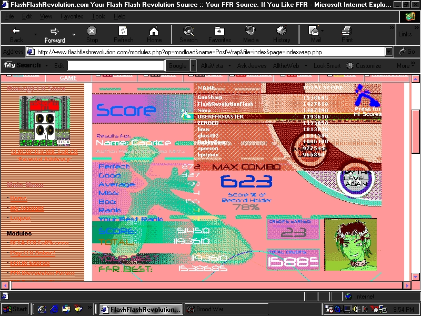
Task: Open the GAME tab on the website
Action: 68,78
